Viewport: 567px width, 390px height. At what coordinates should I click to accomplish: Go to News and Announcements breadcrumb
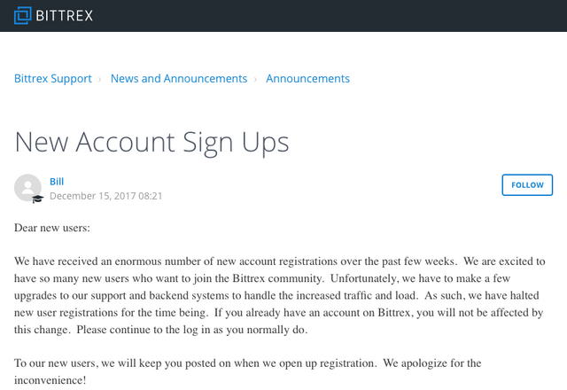(179, 79)
